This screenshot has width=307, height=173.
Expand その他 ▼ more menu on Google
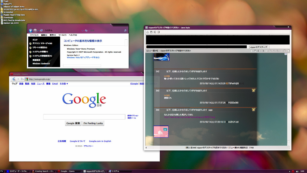pos(64,84)
